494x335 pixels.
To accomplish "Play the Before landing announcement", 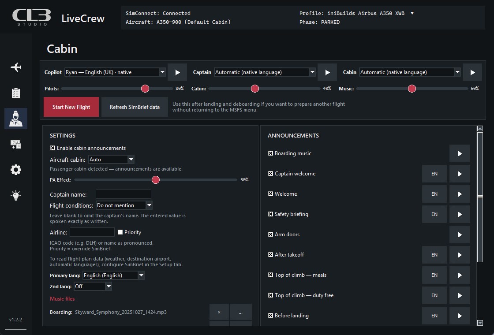I will click(460, 316).
